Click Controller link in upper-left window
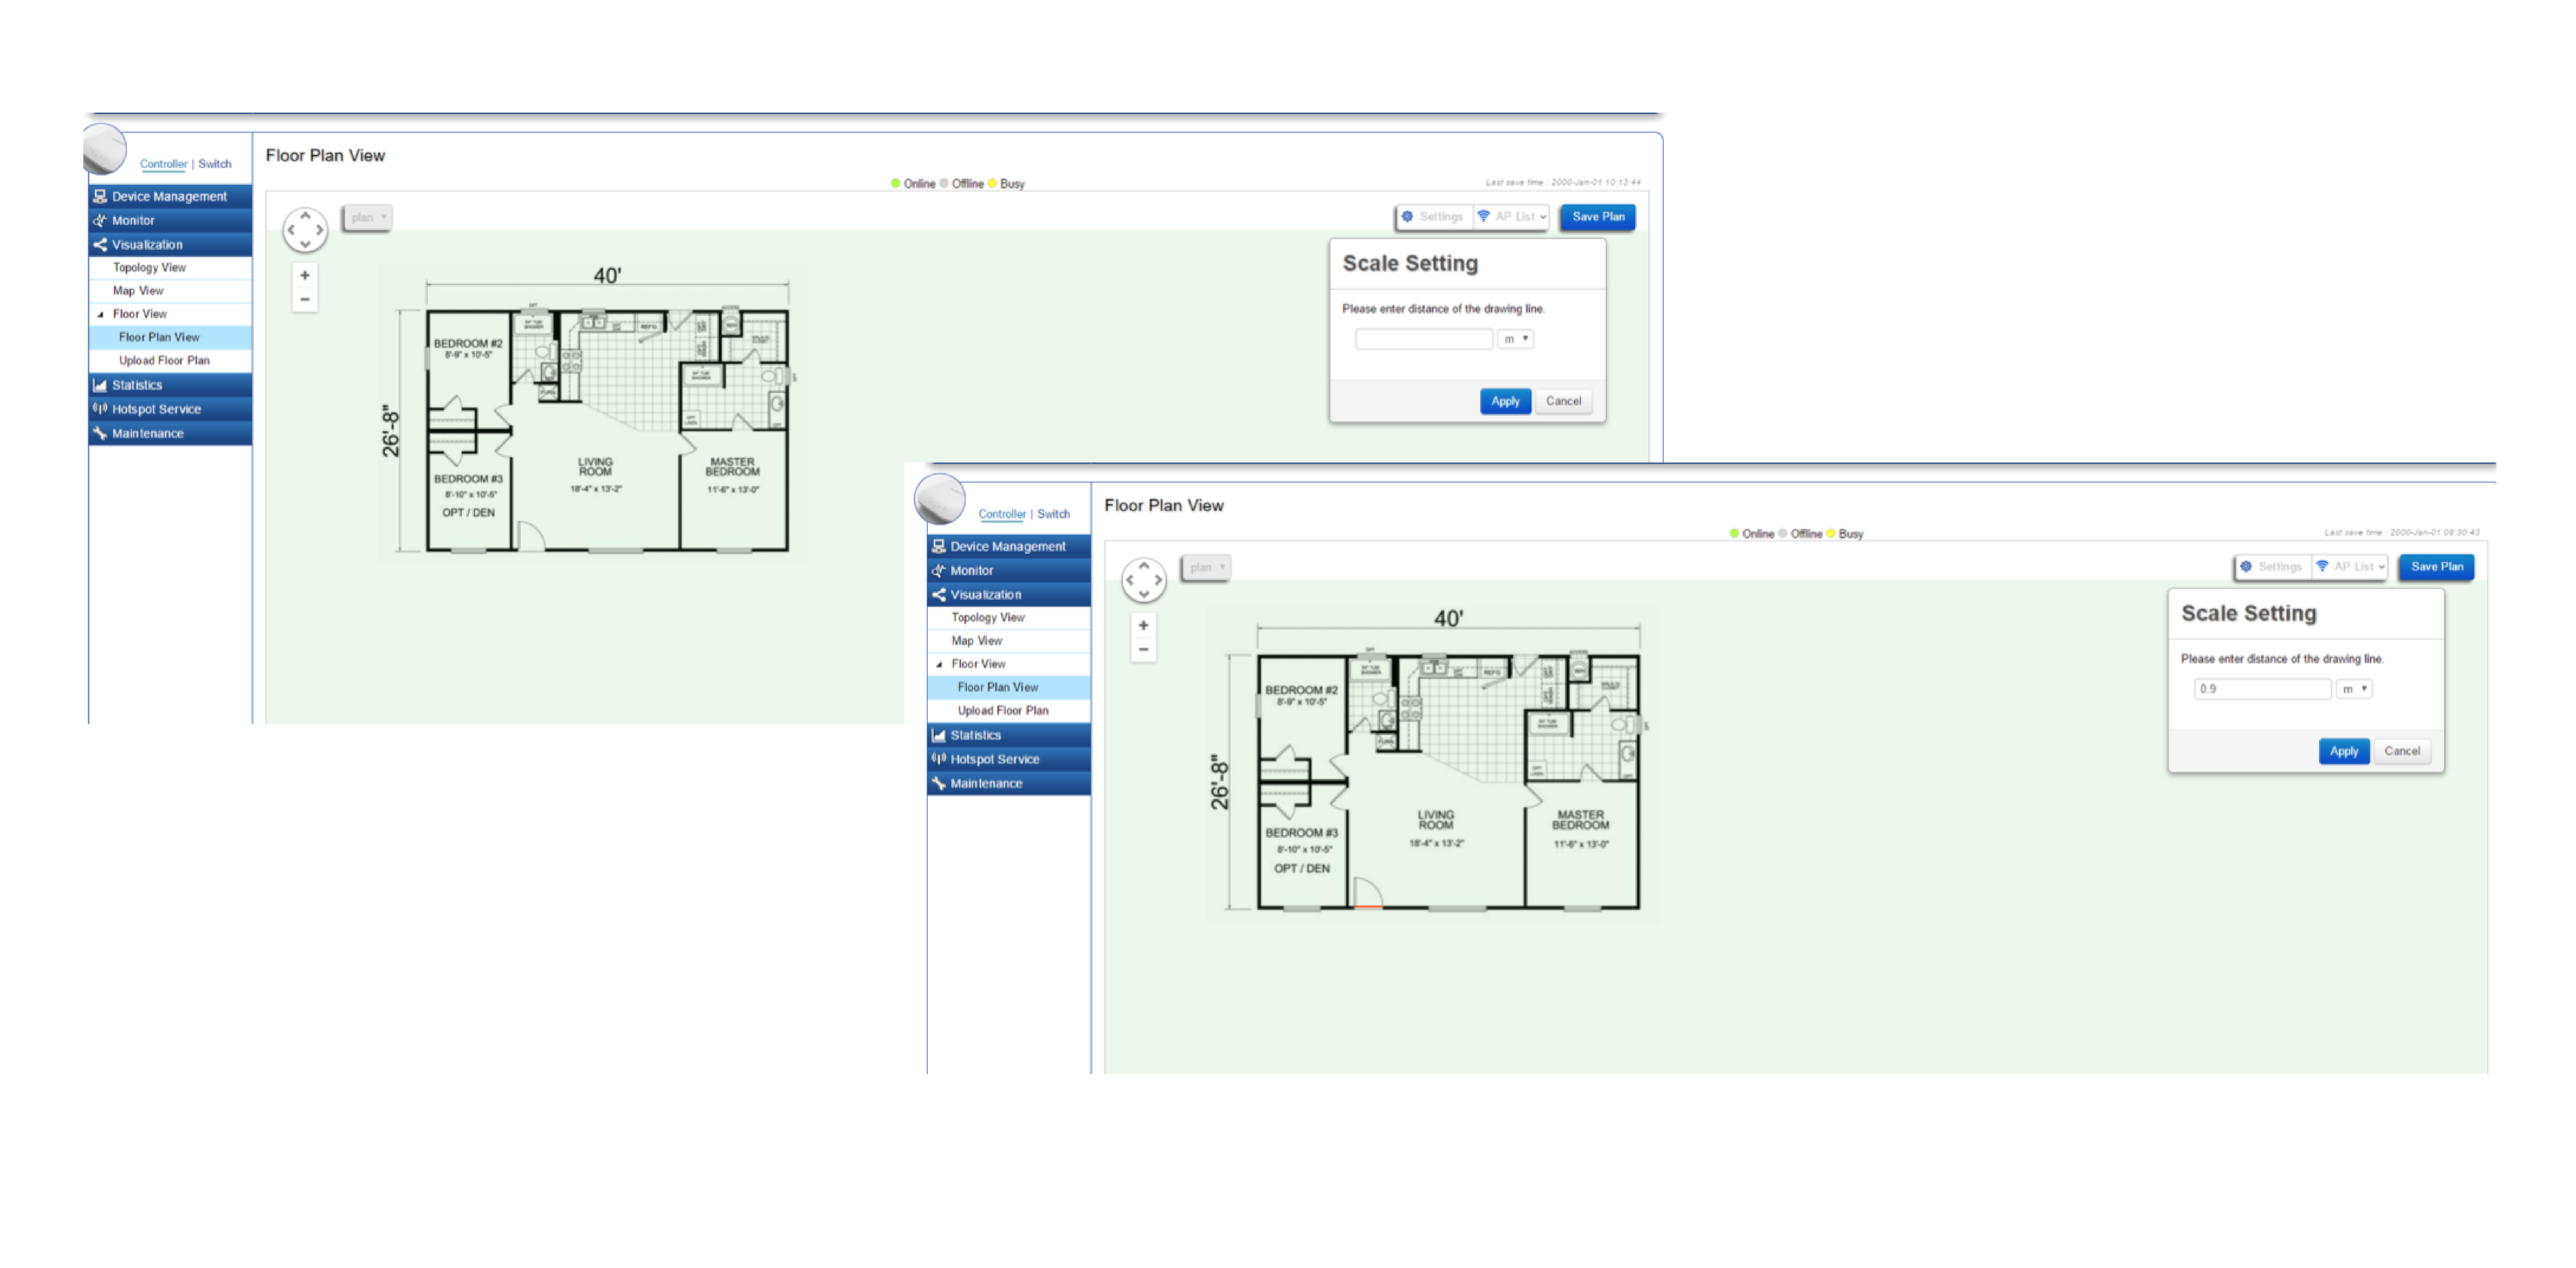The image size is (2576, 1268). click(163, 164)
